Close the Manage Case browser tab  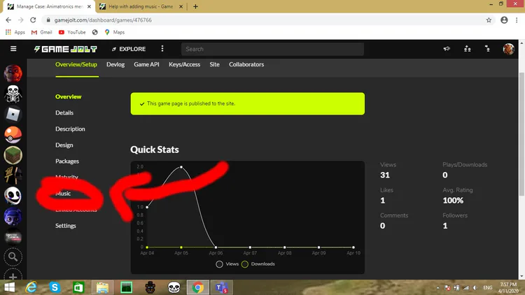click(x=89, y=6)
